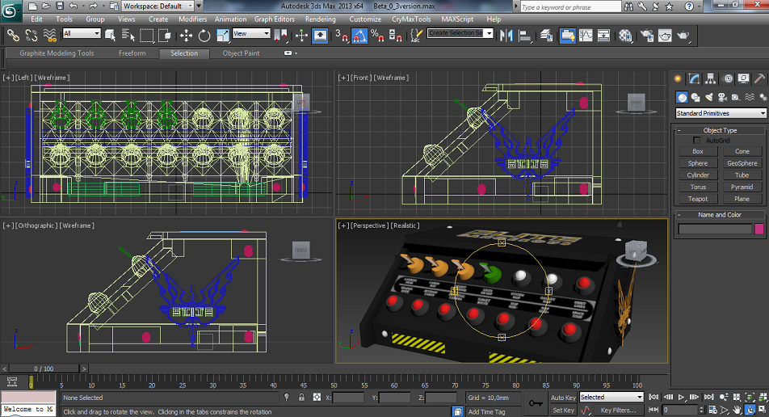Image resolution: width=769 pixels, height=417 pixels.
Task: Switch to the Object Paint tab
Action: [x=241, y=53]
